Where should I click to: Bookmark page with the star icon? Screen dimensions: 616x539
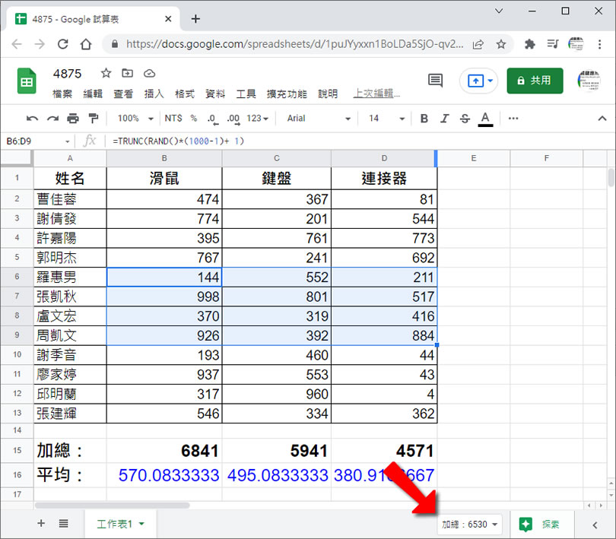click(x=501, y=44)
